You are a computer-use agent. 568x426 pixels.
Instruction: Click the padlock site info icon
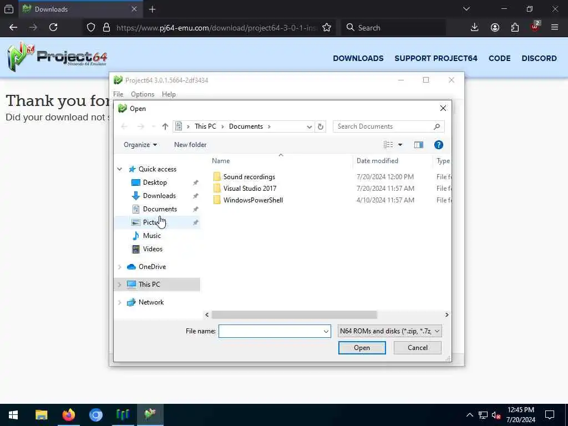pyautogui.click(x=106, y=28)
